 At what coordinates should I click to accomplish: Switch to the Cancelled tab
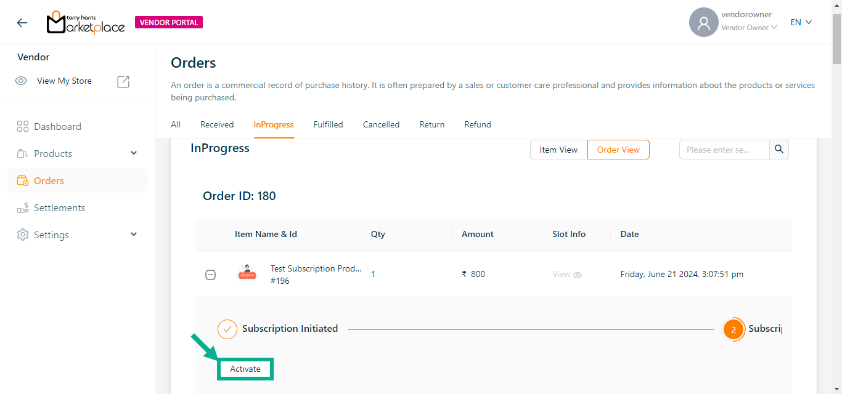381,124
